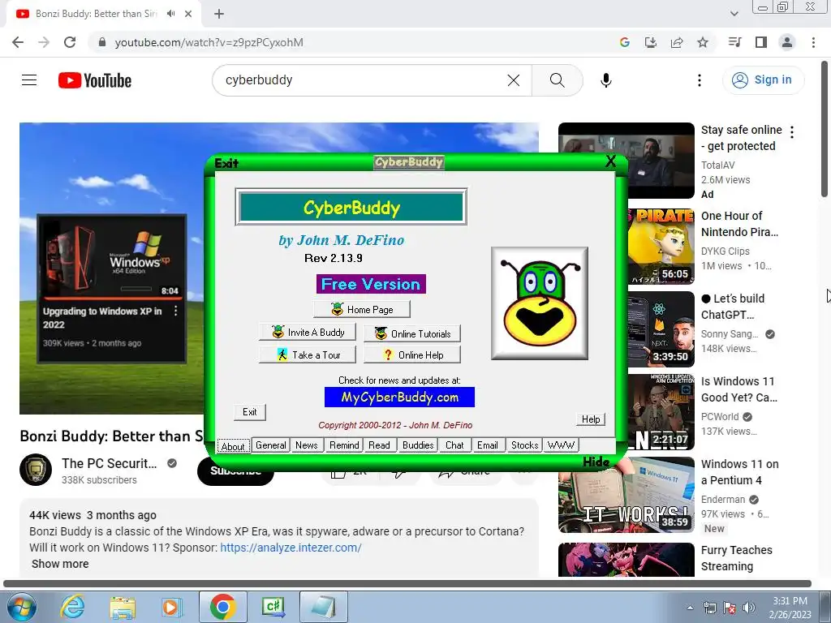
Task: Click the Home Page button in CyberBuddy
Action: click(x=362, y=309)
